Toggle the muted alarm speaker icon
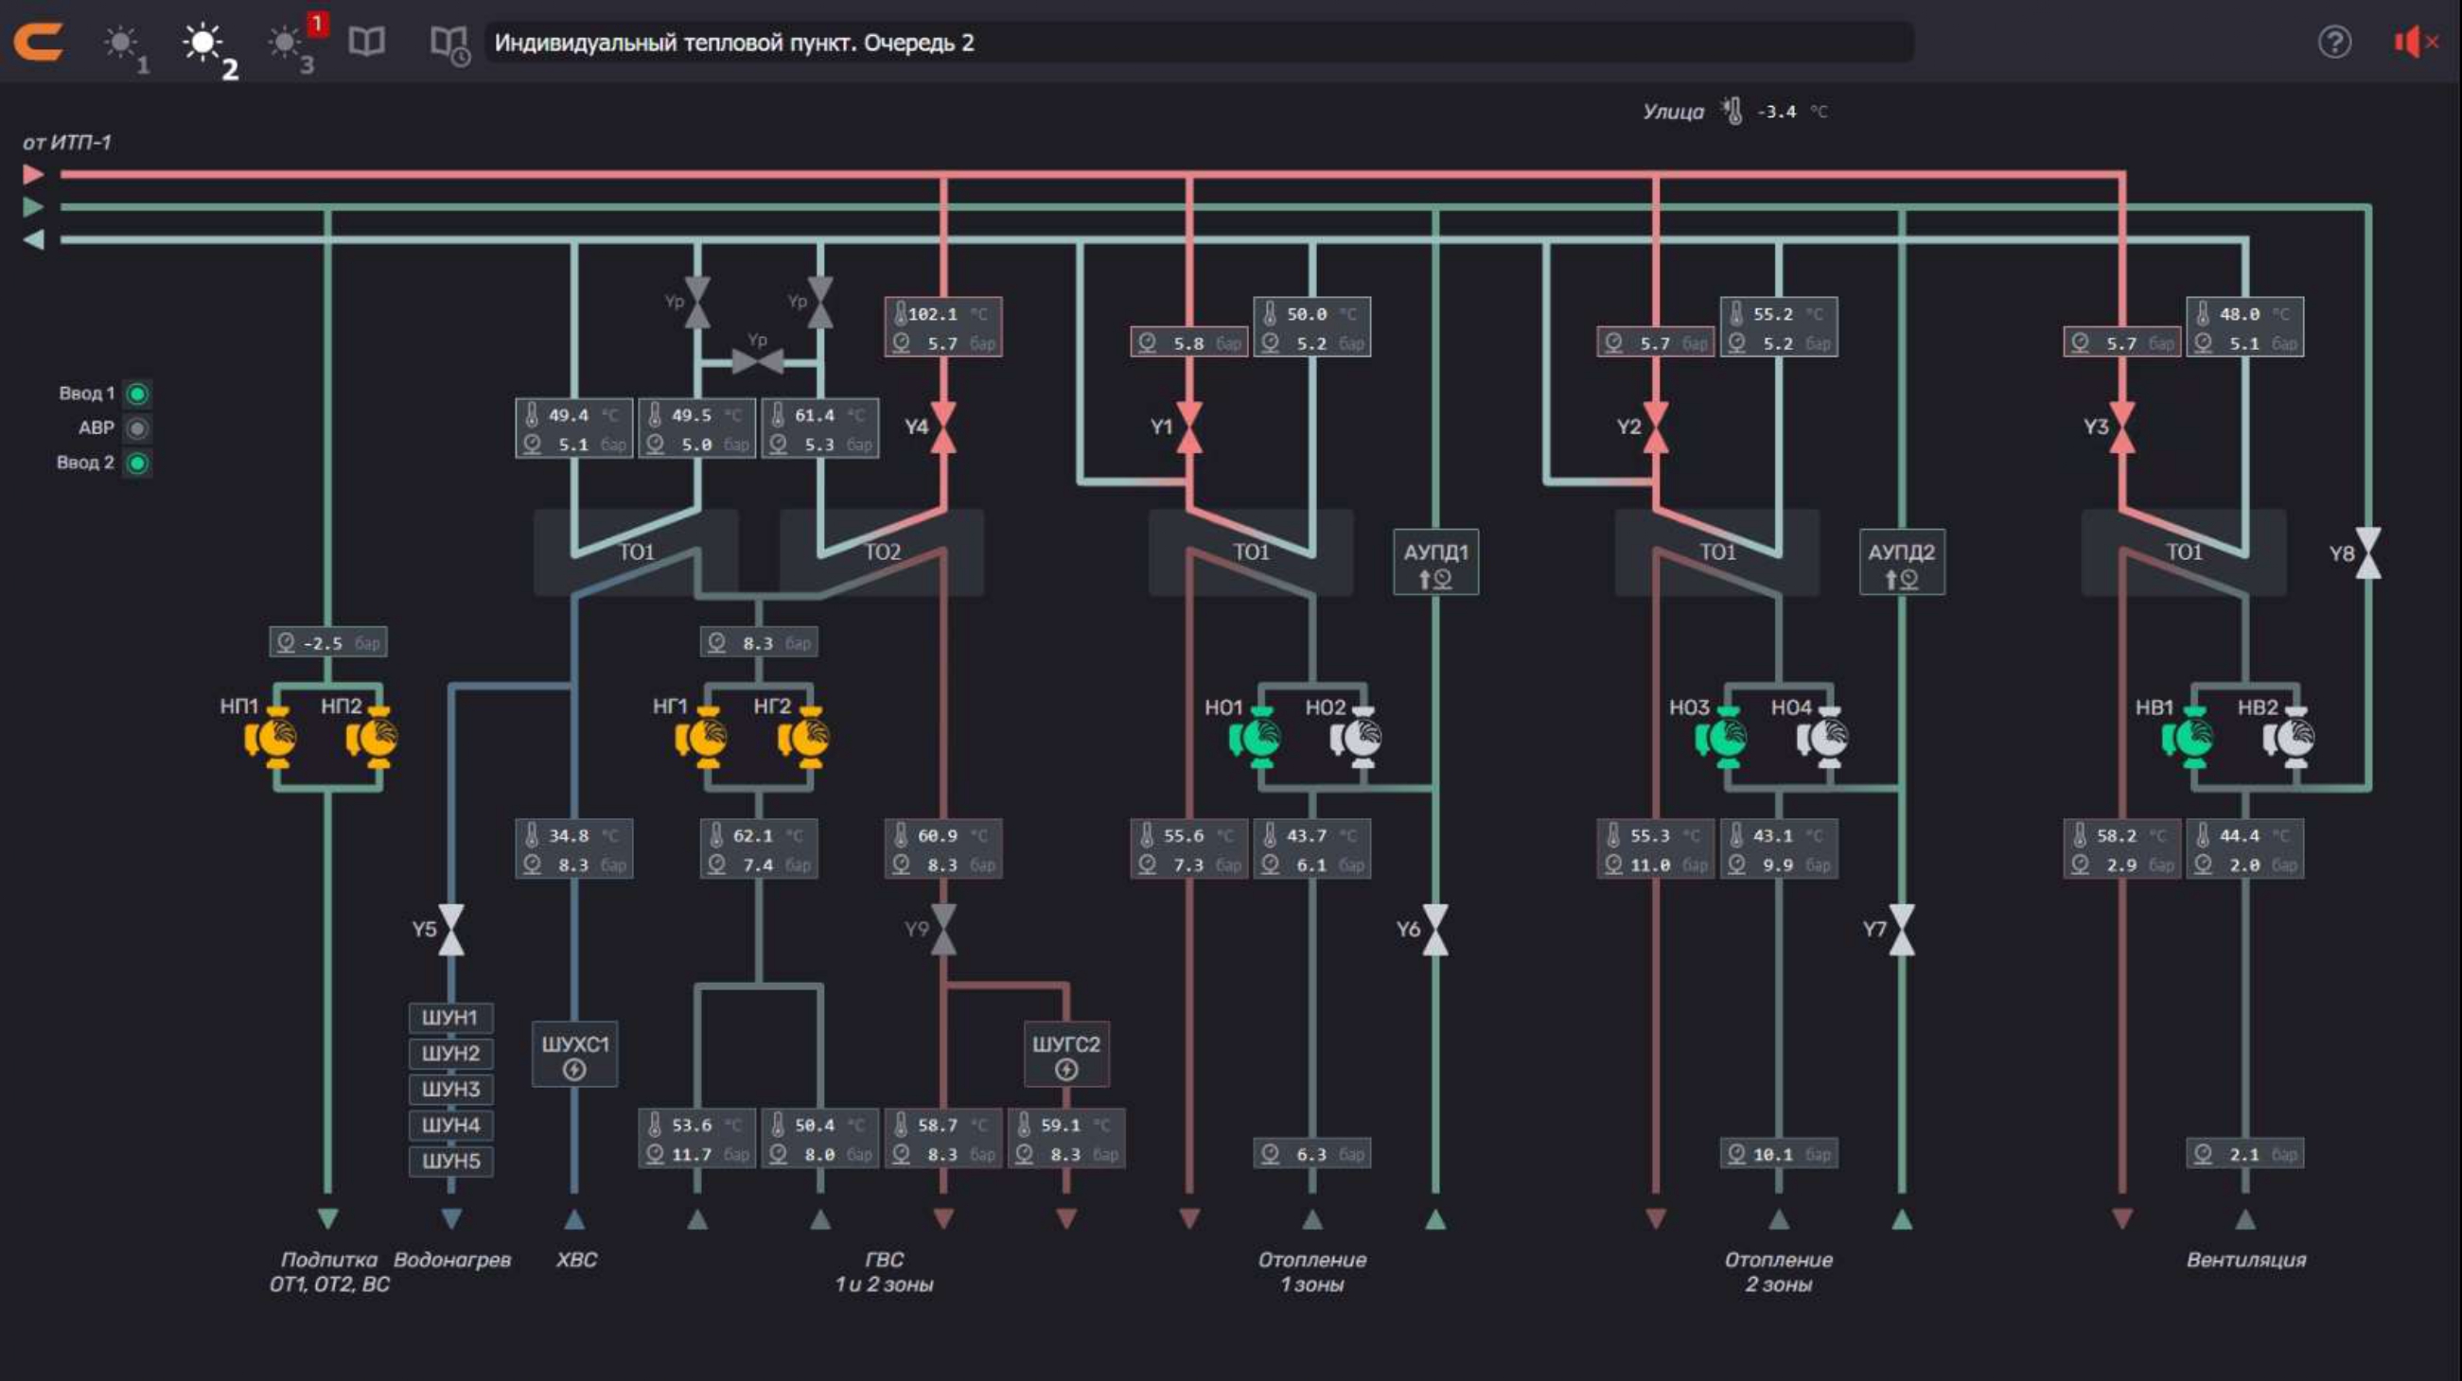Screen dimensions: 2462x1381 [x=2414, y=42]
